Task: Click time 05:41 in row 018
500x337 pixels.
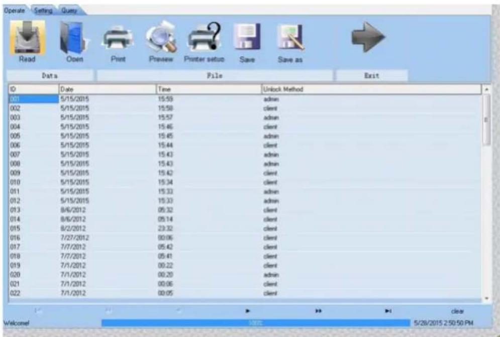Action: coord(165,256)
